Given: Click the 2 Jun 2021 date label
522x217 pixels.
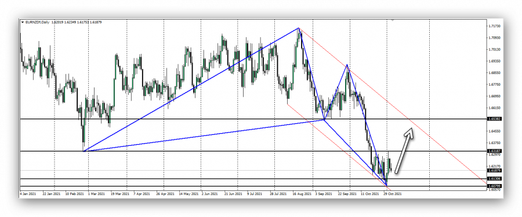Looking at the screenshot, I should click(211, 193).
